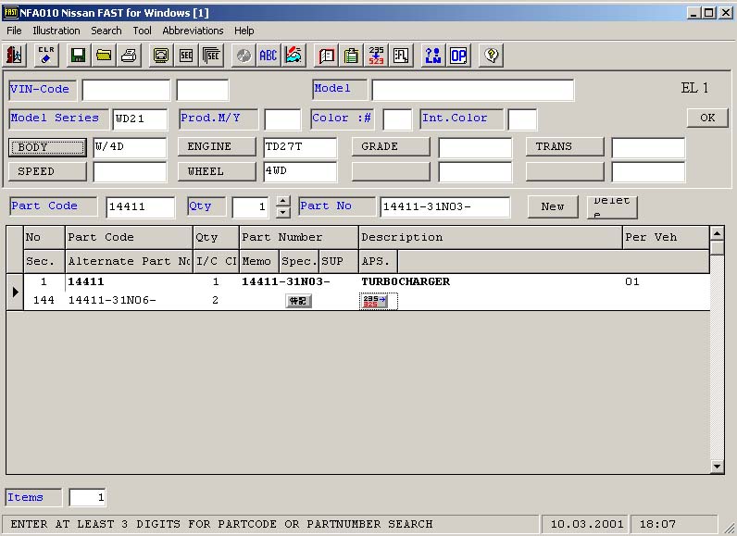The width and height of the screenshot is (737, 536).
Task: Click the Part Code input field
Action: [x=140, y=206]
